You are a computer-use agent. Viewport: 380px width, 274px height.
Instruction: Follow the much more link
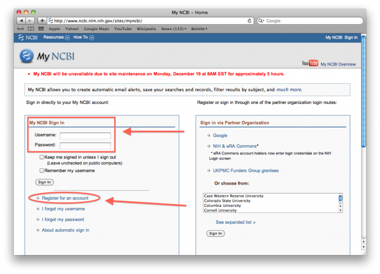point(289,89)
